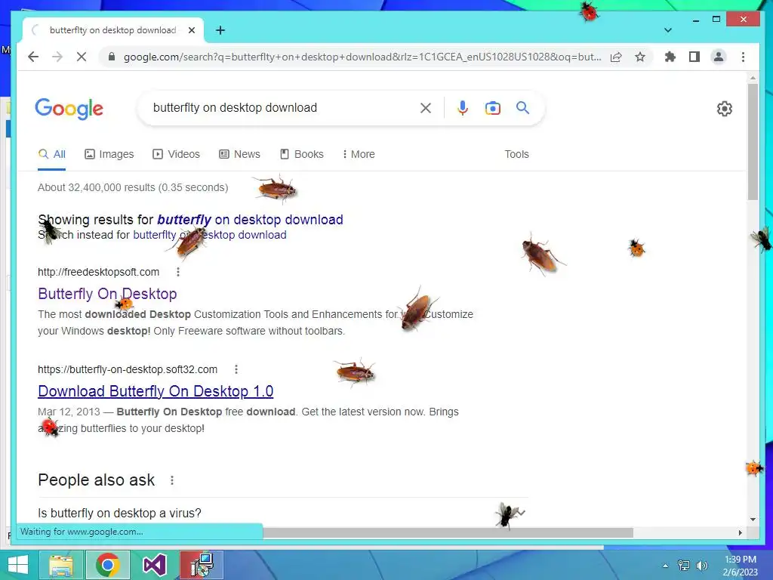
Task: Open Visual Studio from the taskbar
Action: pos(154,565)
